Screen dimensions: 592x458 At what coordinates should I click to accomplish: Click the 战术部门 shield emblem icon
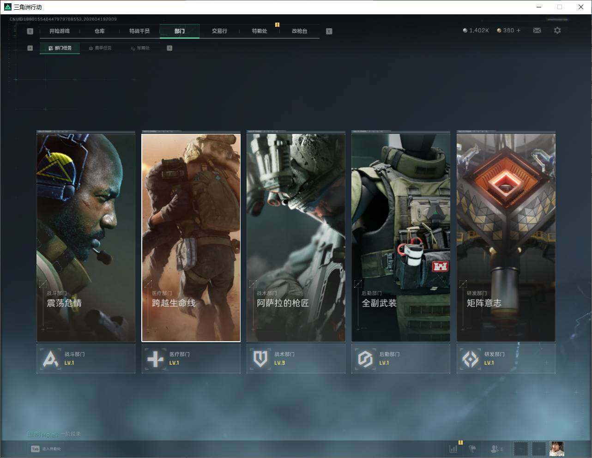coord(260,359)
